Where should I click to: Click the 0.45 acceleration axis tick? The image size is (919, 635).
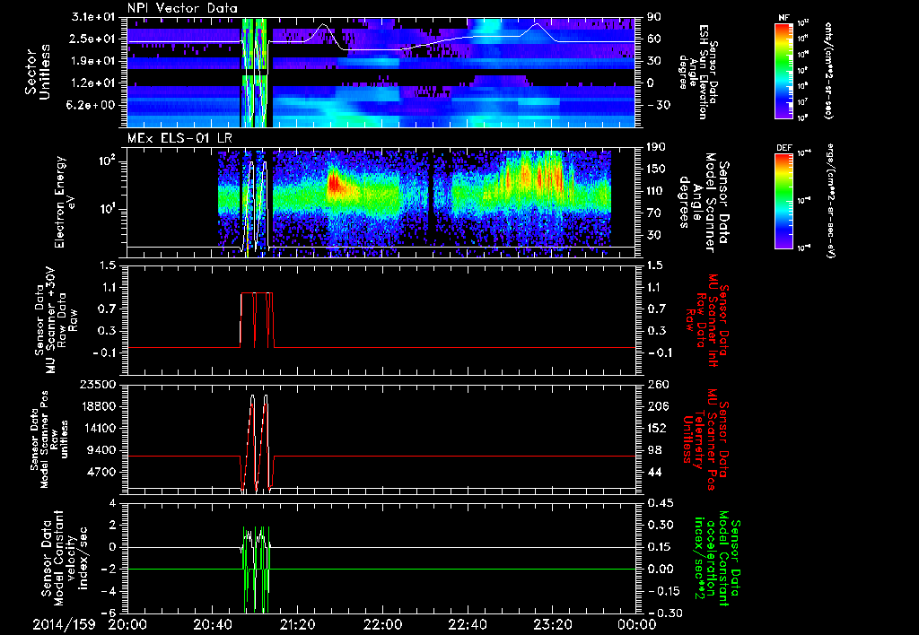pos(660,503)
